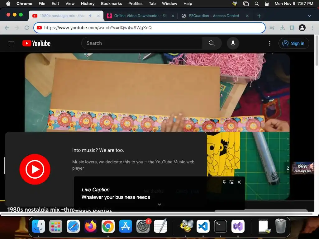Open Chrome downloads icon
Screen dimensions: 319x239
pos(282,28)
